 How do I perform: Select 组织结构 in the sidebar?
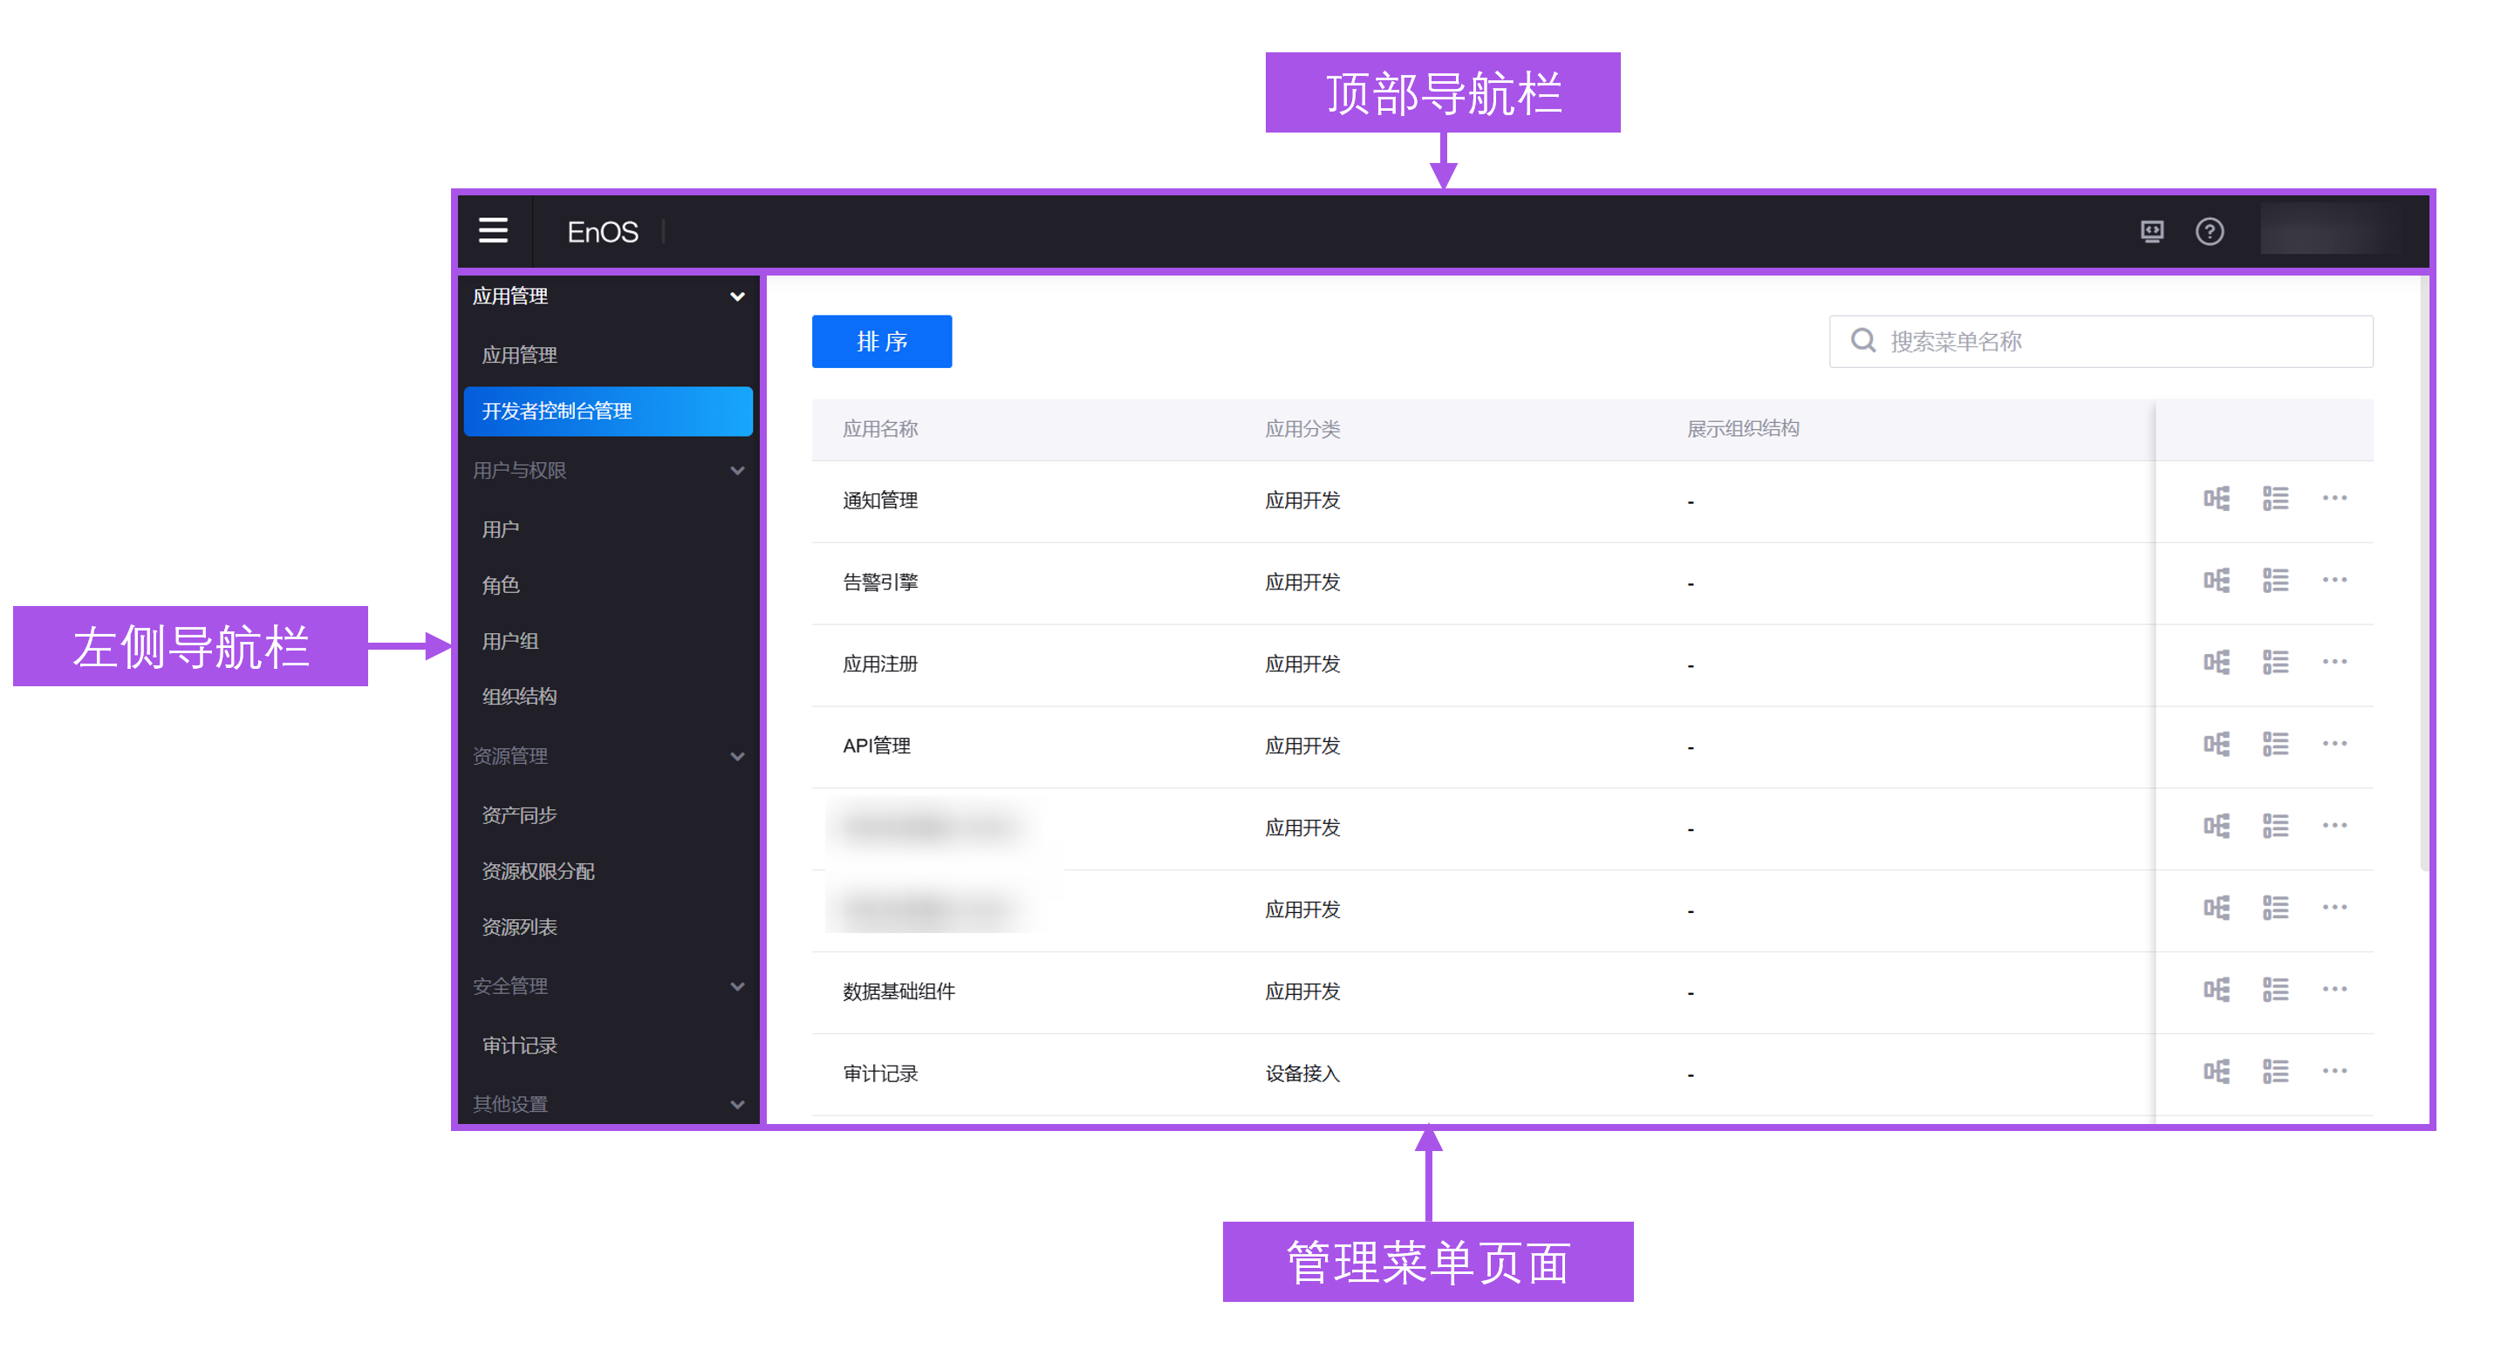[x=517, y=696]
